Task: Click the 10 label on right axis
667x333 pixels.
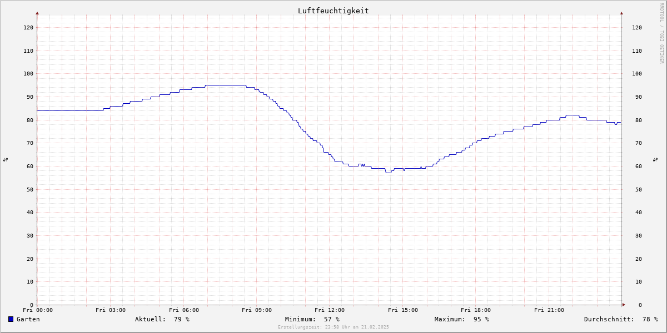Action: (x=639, y=281)
